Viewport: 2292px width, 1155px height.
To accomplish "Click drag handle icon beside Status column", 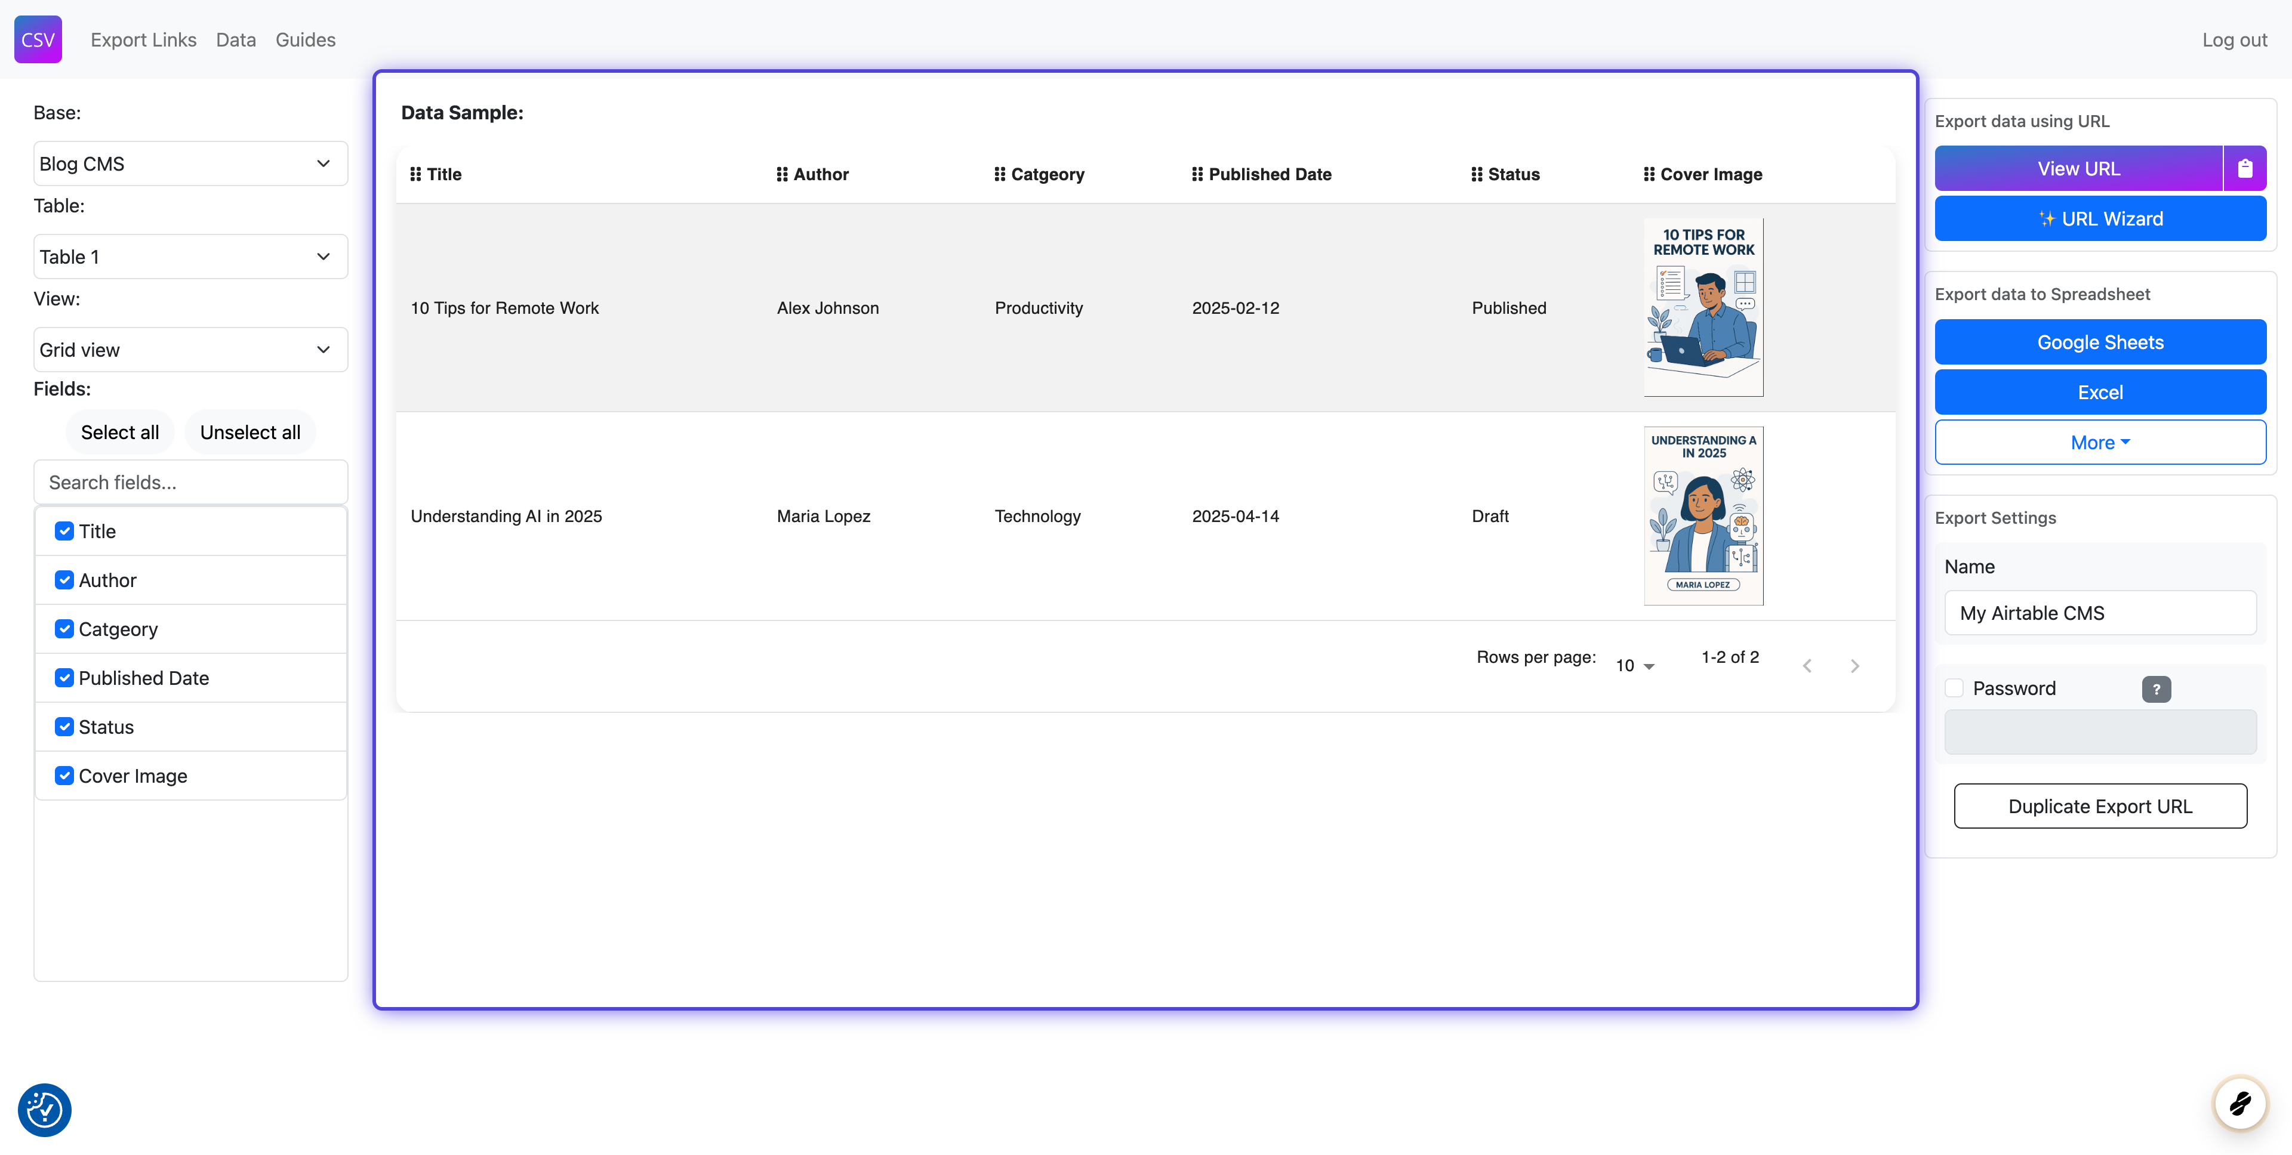I will (x=1477, y=174).
